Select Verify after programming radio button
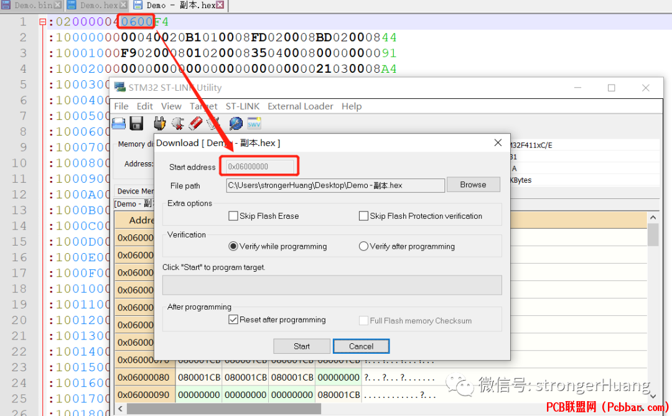Viewport: 672px width, 416px height. 363,246
